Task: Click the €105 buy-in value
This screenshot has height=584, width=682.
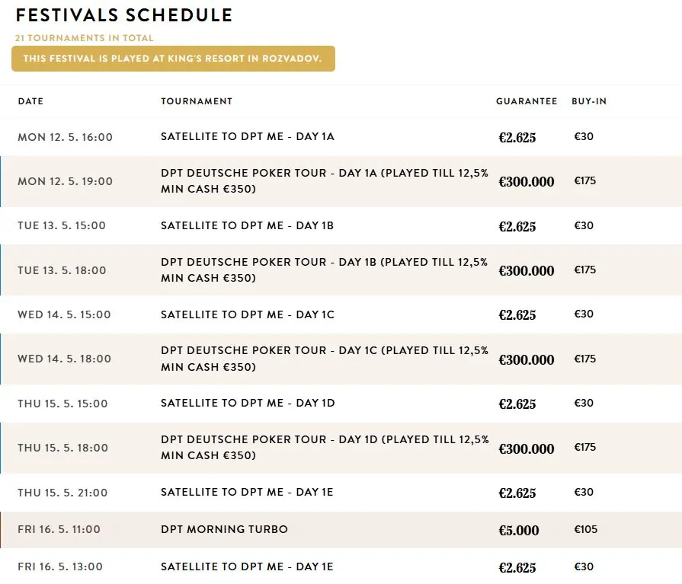Action: coord(585,529)
